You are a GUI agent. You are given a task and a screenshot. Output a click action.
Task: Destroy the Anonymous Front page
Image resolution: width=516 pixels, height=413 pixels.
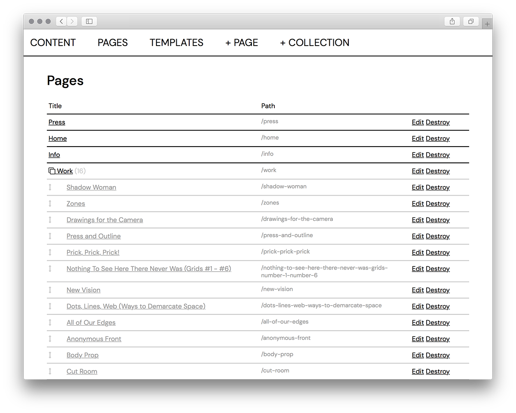coord(437,339)
